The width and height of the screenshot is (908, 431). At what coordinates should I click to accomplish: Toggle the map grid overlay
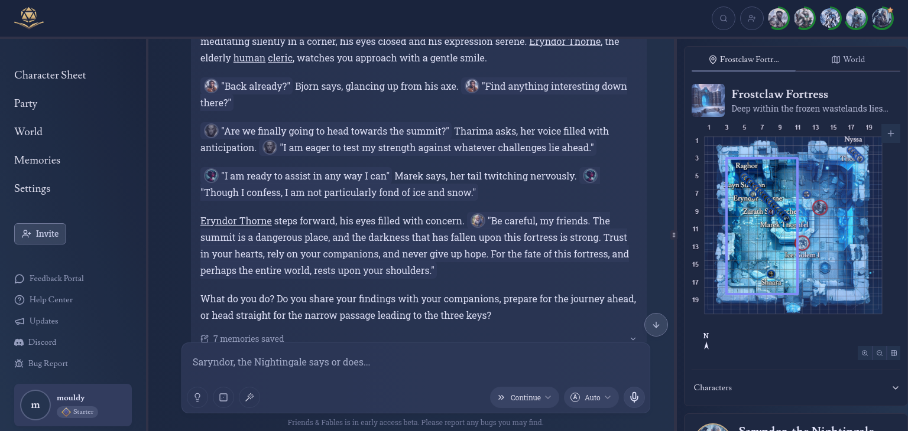tap(894, 353)
